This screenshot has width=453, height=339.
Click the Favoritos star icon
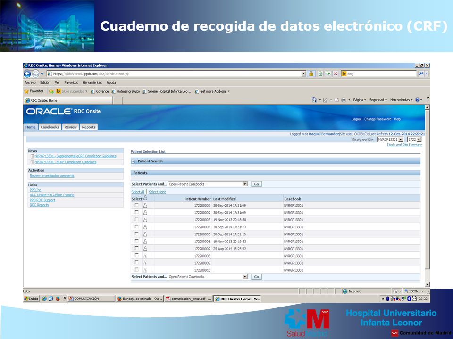(26, 91)
